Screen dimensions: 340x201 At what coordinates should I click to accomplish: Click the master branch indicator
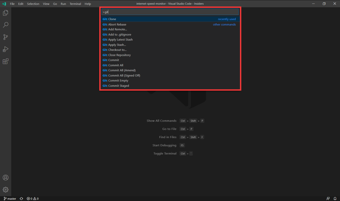click(10, 198)
